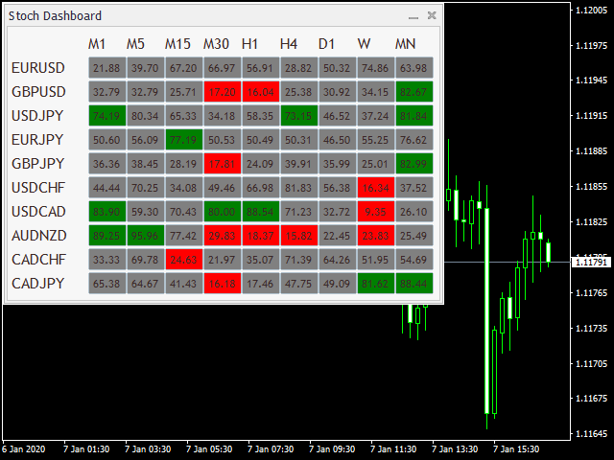Image resolution: width=614 pixels, height=460 pixels.
Task: Select GBPJPY M1 cell 36.36
Action: [106, 164]
